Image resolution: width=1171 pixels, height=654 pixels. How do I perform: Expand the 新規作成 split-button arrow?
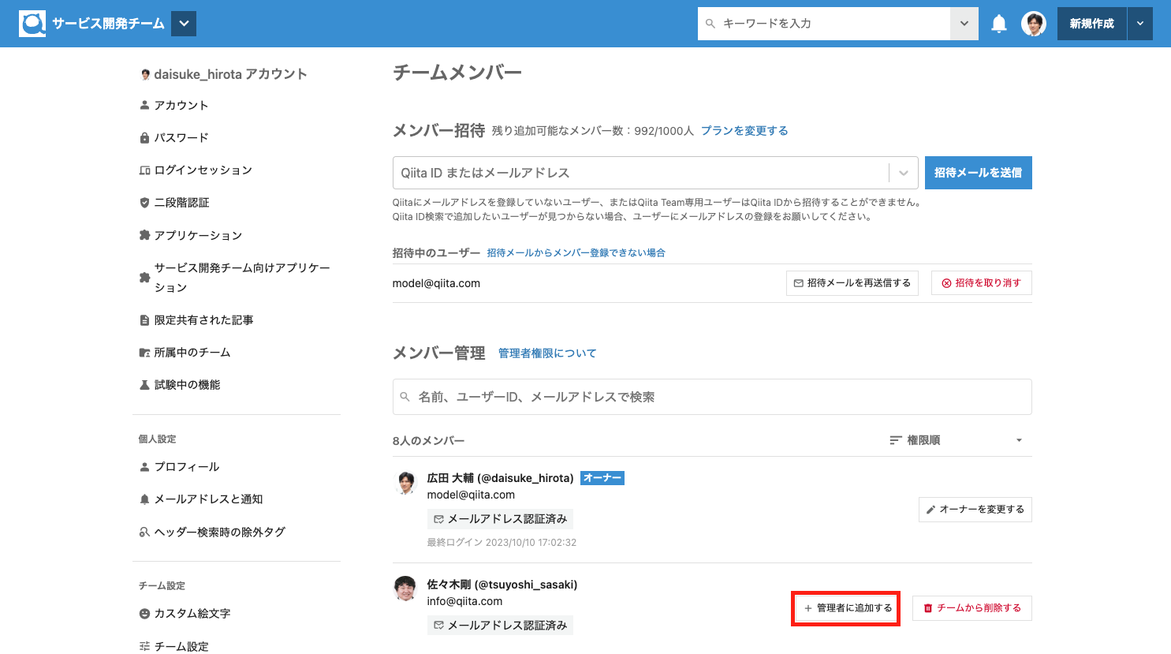click(1139, 24)
